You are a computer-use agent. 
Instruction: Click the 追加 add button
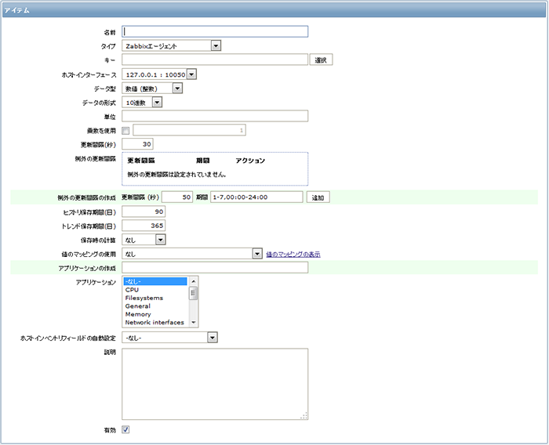click(318, 197)
